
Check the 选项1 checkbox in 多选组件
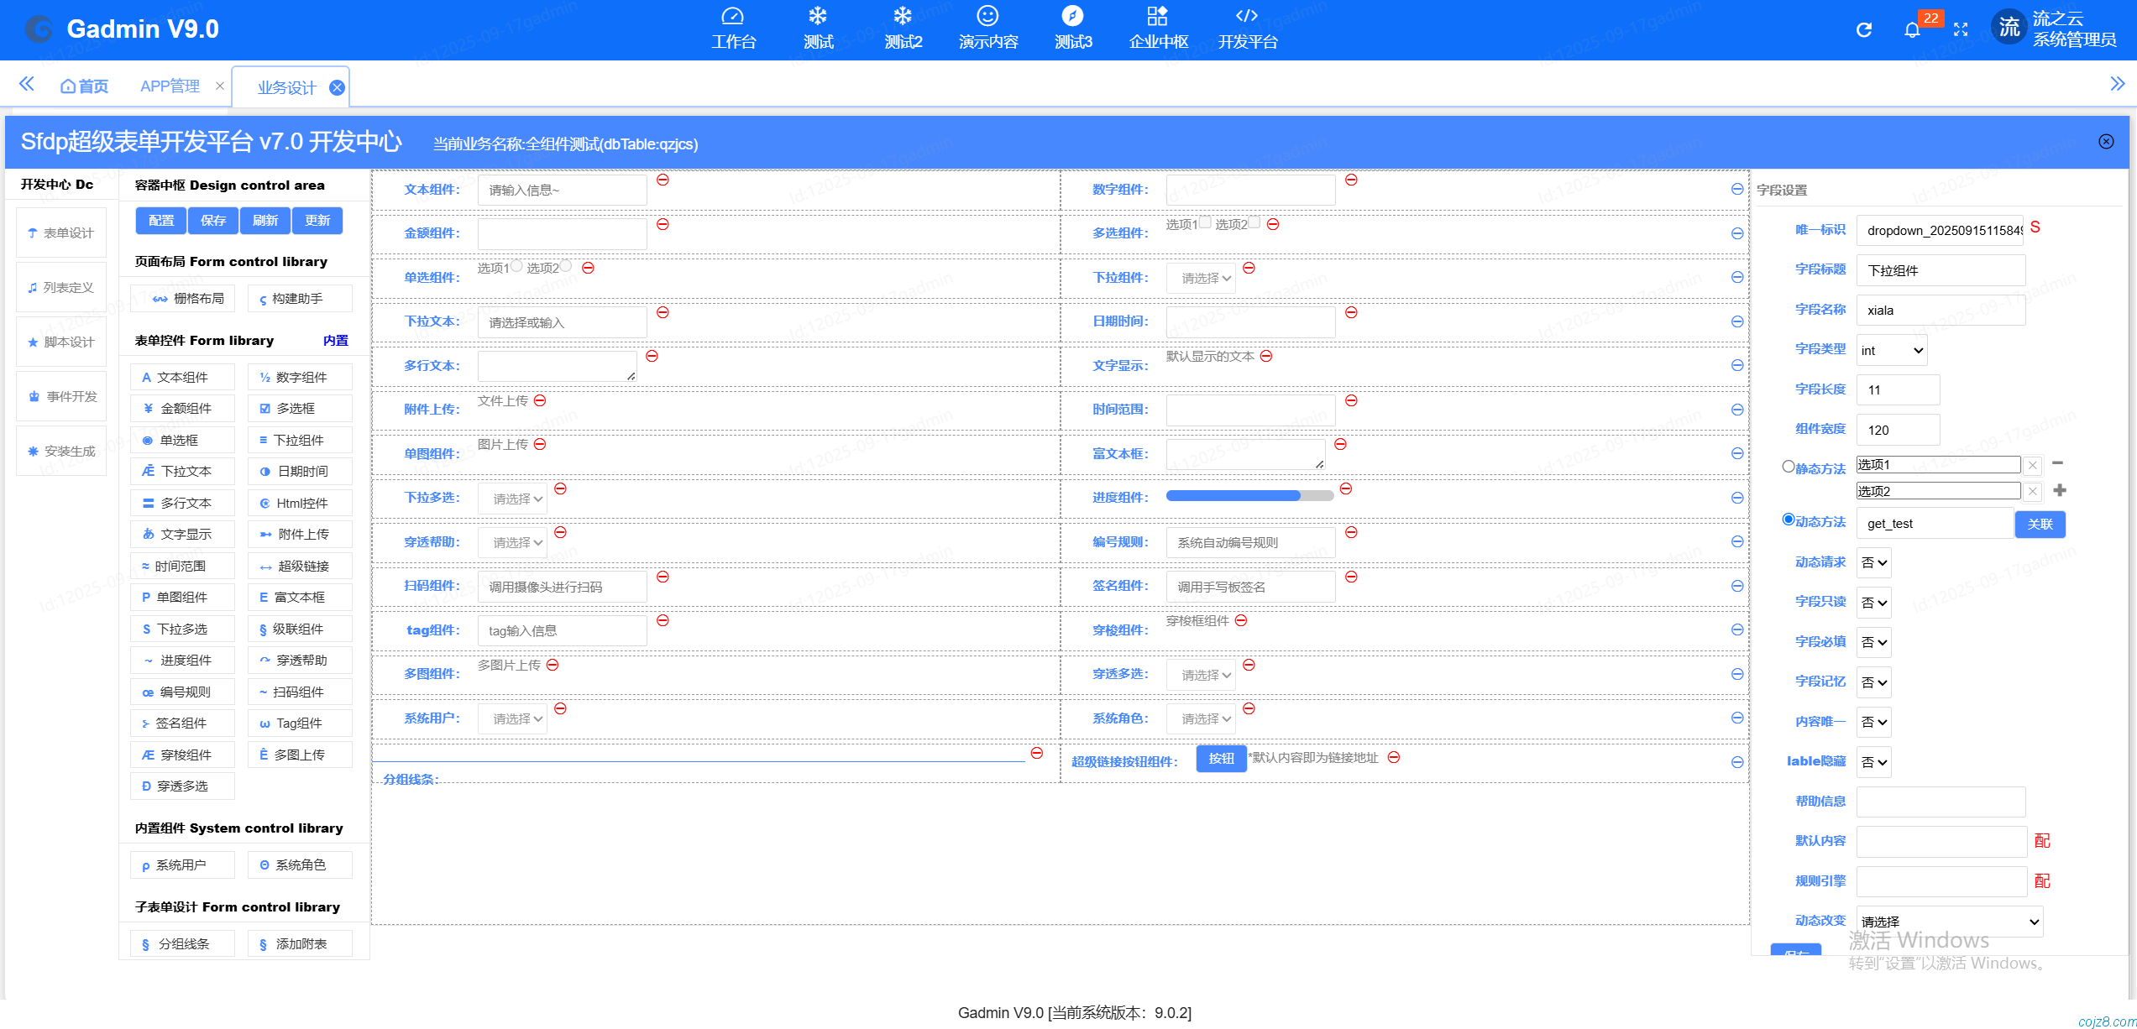point(1205,222)
